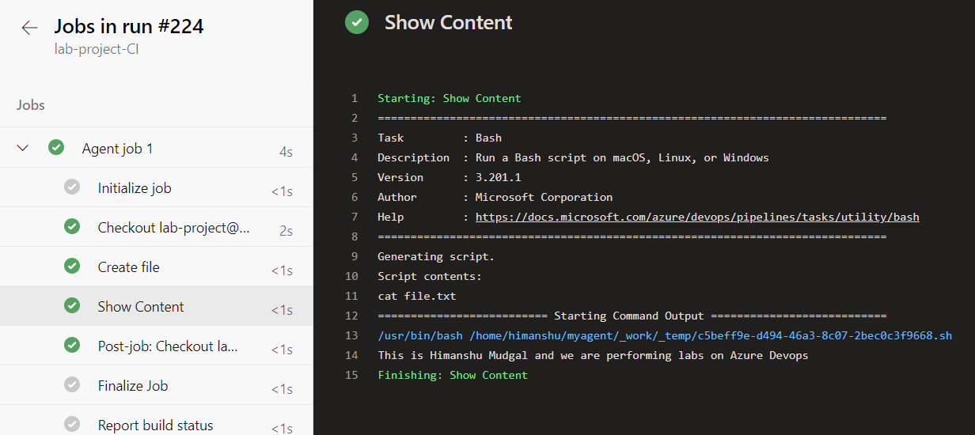Click the 'Task : Bash' log line
The width and height of the screenshot is (975, 435).
point(440,138)
